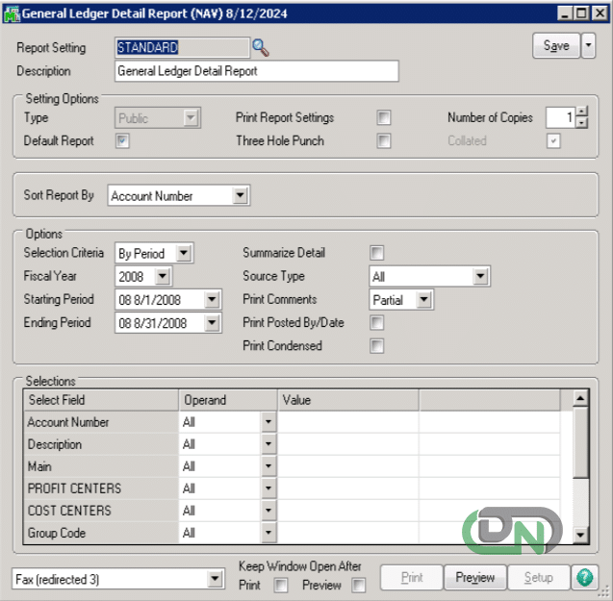Image resolution: width=613 pixels, height=601 pixels.
Task: Enable Print Report Settings checkbox
Action: point(384,117)
